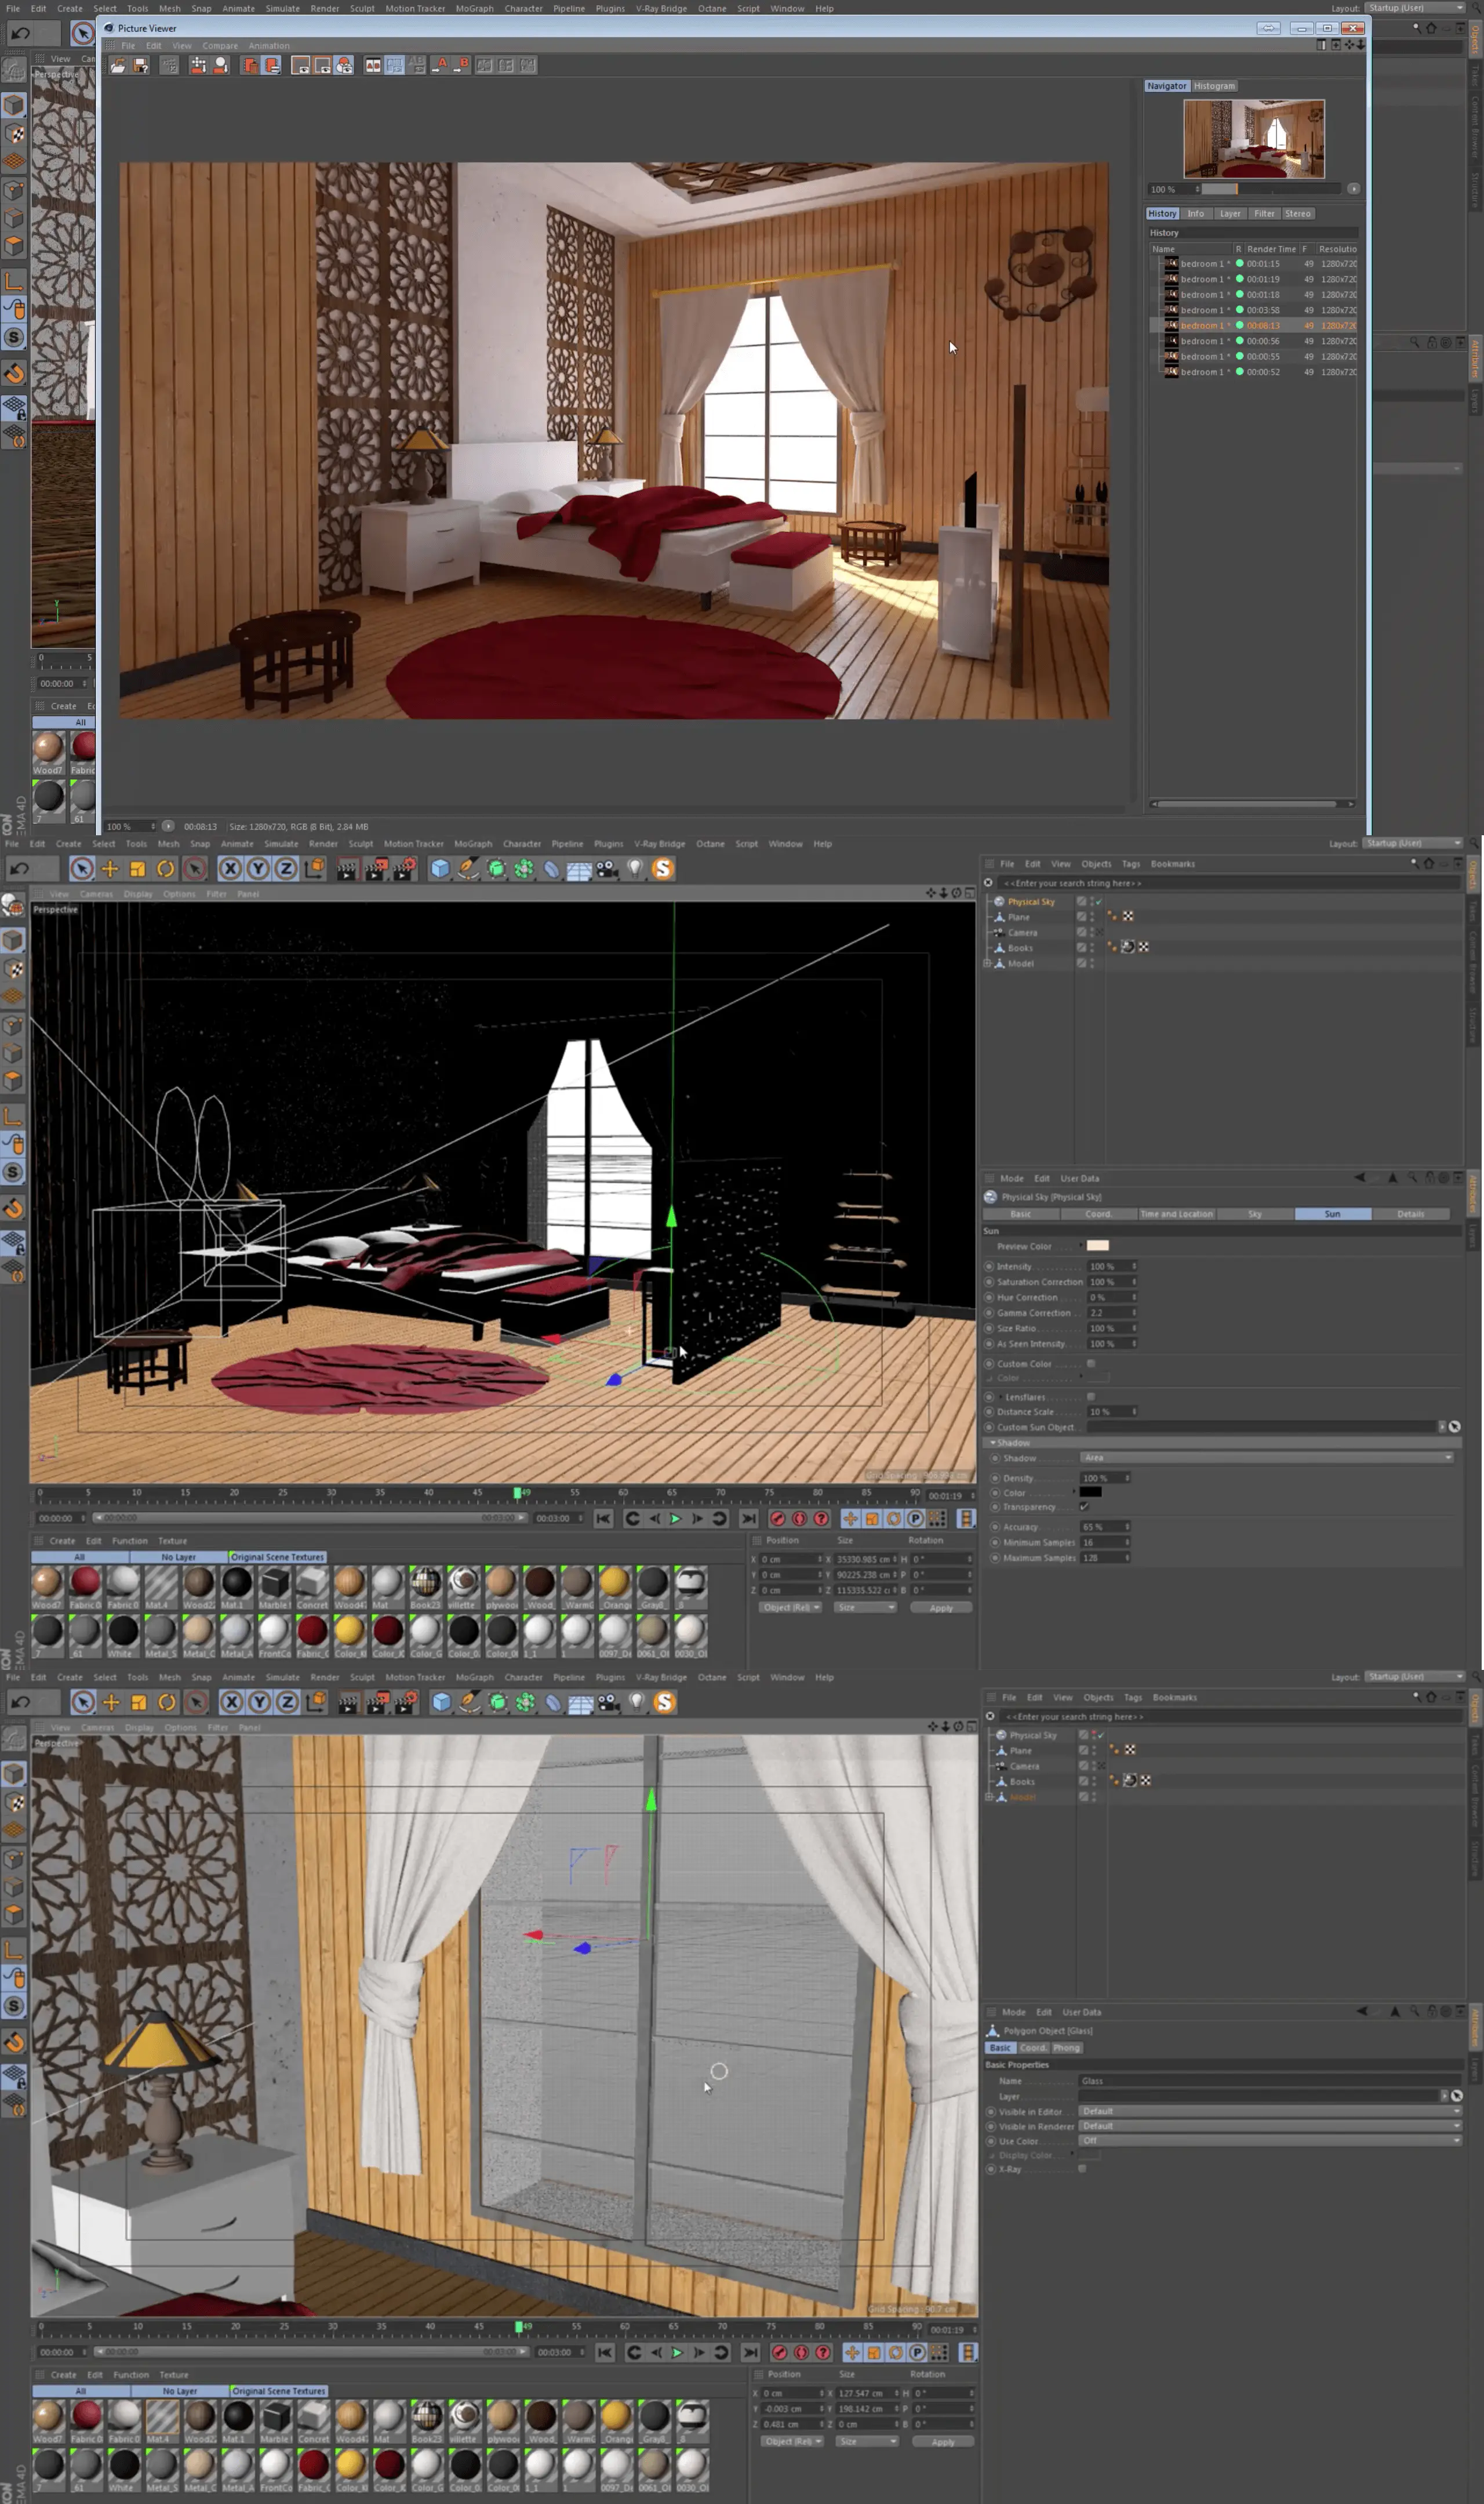Click the Book23 material in the bottom material manager
This screenshot has height=2504, width=1484.
click(x=426, y=2416)
